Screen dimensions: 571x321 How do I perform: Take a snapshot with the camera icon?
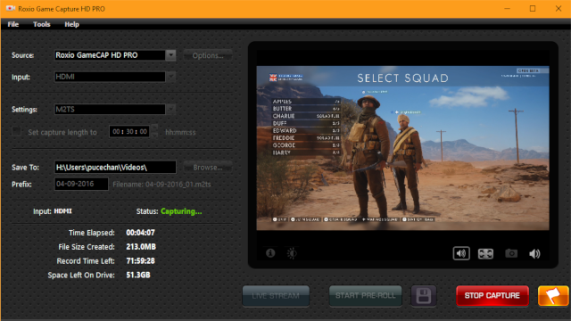click(511, 253)
